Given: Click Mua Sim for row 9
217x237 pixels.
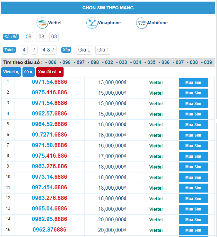Looking at the screenshot, I should coord(193,167).
